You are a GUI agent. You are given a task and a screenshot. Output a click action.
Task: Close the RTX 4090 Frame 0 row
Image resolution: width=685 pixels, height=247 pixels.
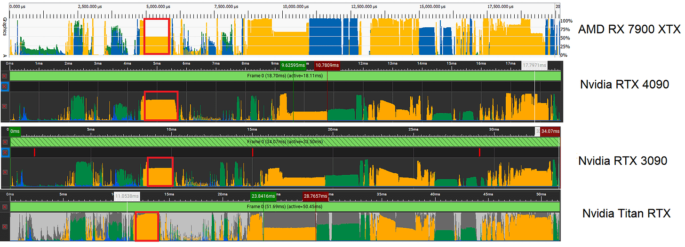pos(5,76)
